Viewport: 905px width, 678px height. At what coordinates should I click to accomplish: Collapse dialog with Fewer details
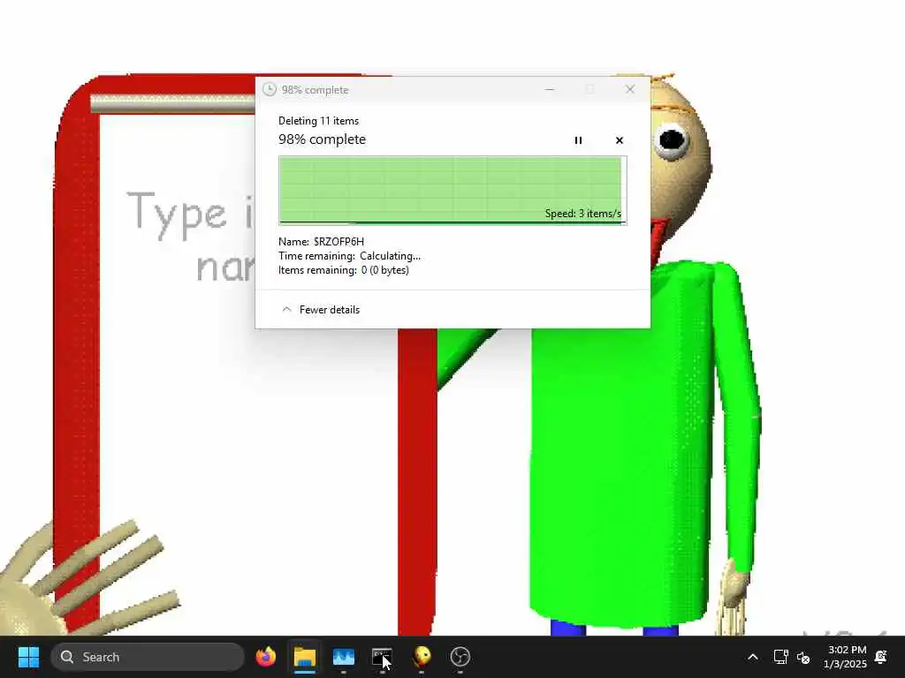click(x=321, y=310)
